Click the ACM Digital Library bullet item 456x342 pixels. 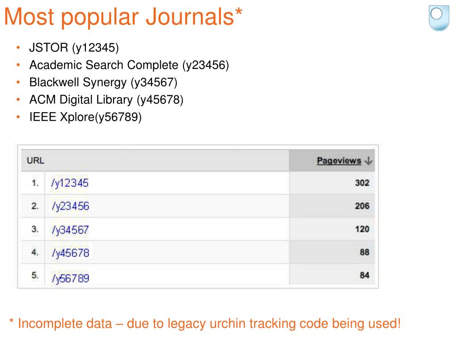(106, 100)
